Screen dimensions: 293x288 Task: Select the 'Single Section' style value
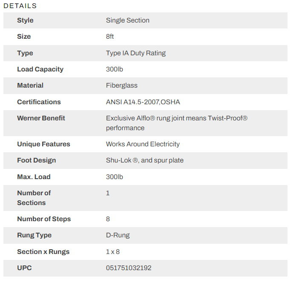(x=127, y=20)
